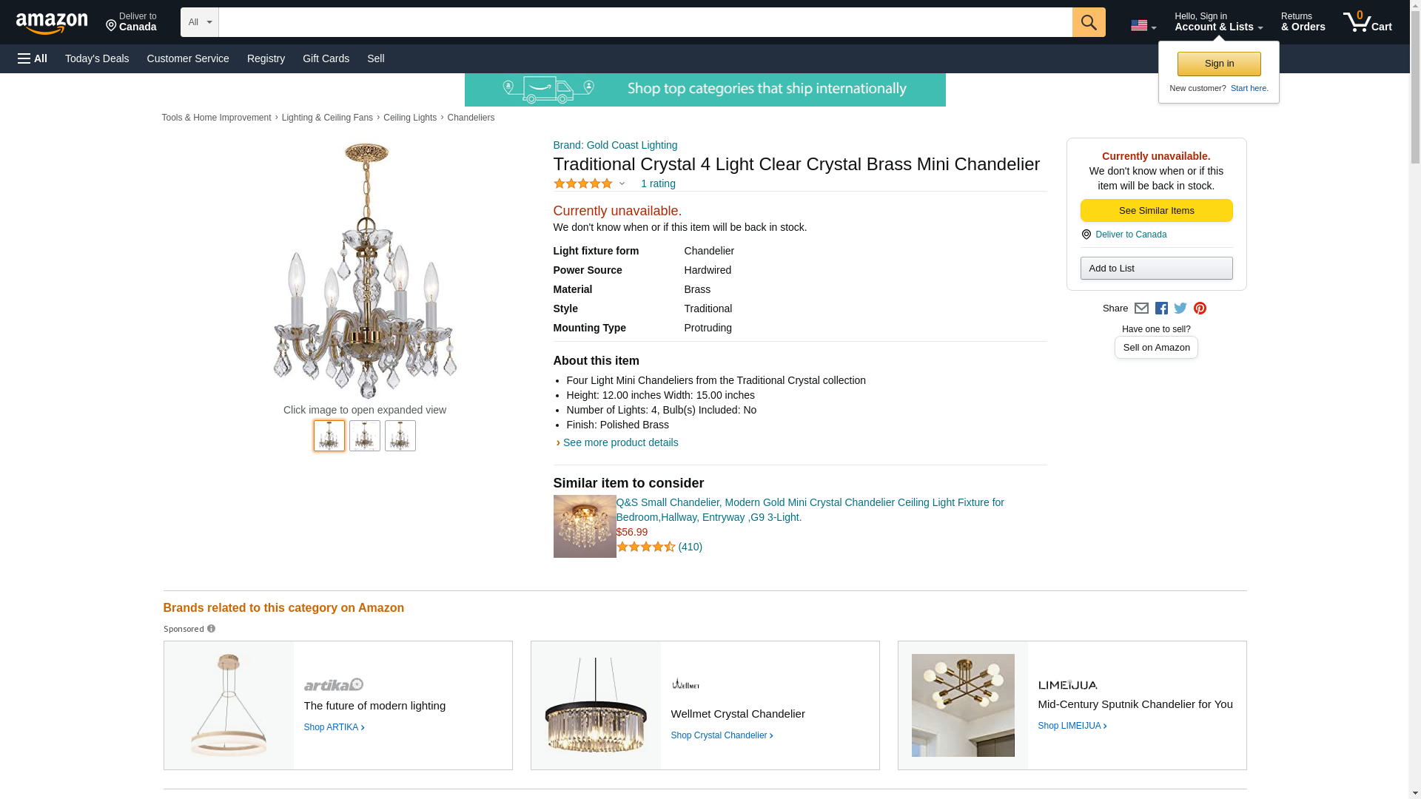This screenshot has height=799, width=1421.
Task: Open the shopping cart
Action: tap(1368, 22)
